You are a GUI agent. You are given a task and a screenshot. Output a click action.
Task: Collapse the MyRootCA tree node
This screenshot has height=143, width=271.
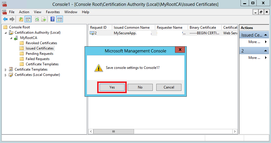click(11, 38)
